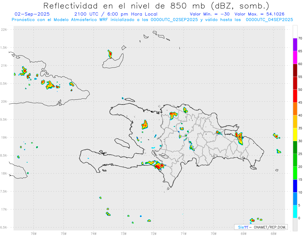Viewport: 307px width, 237px height.
Task: Click the '74W' longitude axis label
Action: (x=94, y=233)
